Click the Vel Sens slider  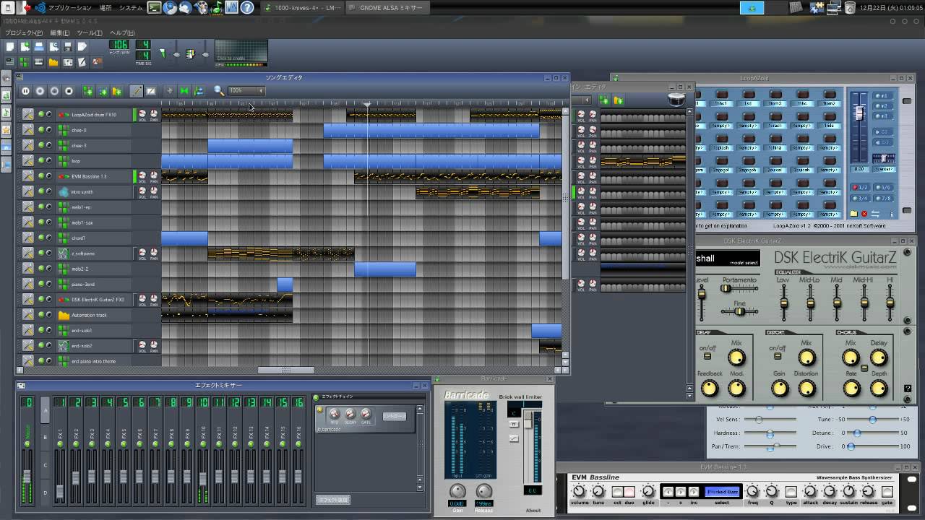coord(770,419)
